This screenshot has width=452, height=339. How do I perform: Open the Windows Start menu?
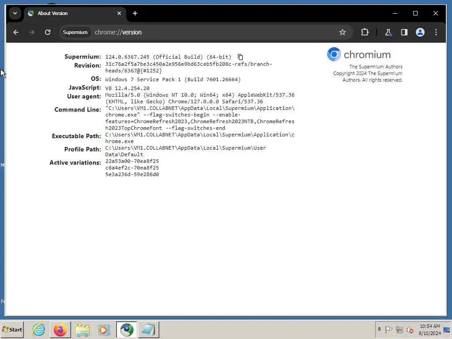click(x=12, y=329)
